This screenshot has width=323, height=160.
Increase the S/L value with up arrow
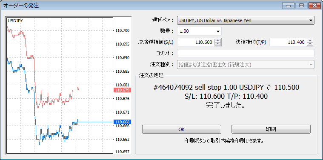(x=218, y=40)
